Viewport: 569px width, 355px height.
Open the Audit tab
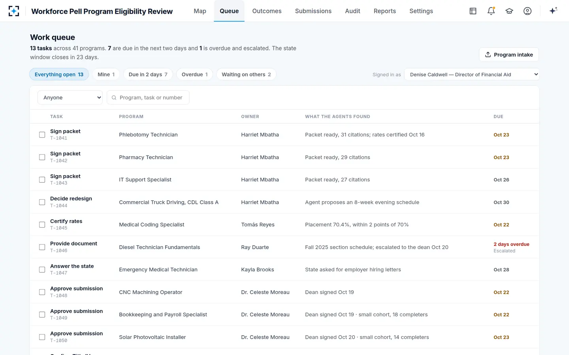point(352,11)
